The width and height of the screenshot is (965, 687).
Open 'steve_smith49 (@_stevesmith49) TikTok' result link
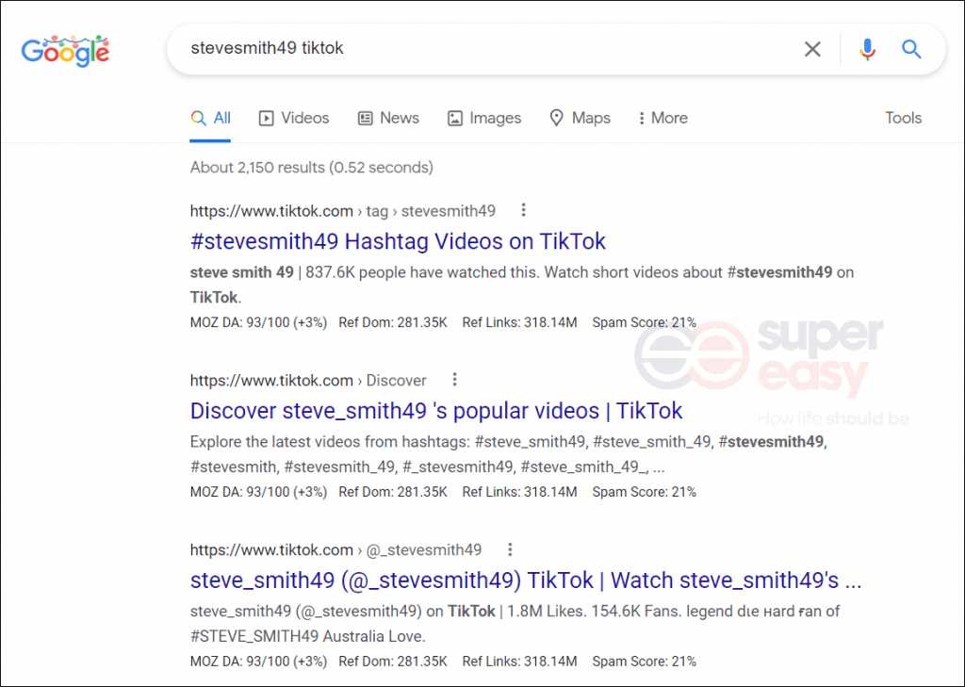click(x=526, y=580)
